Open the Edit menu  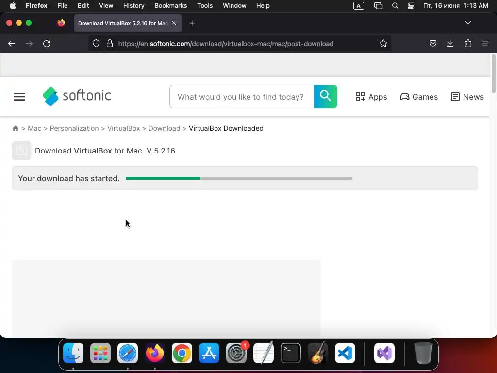[x=83, y=5]
